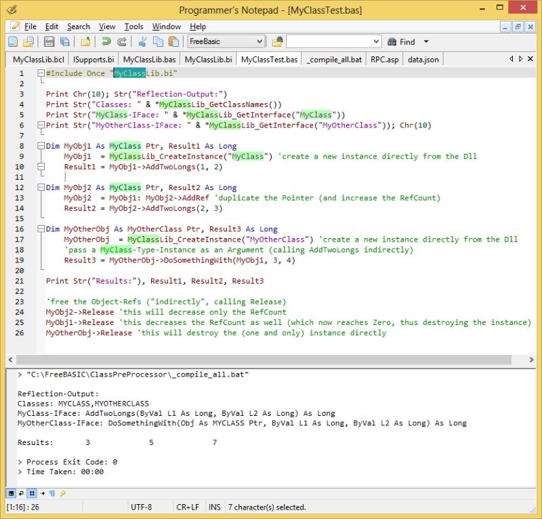This screenshot has height=519, width=542.
Task: Switch to the ISupports.bi tab
Action: pyautogui.click(x=93, y=60)
